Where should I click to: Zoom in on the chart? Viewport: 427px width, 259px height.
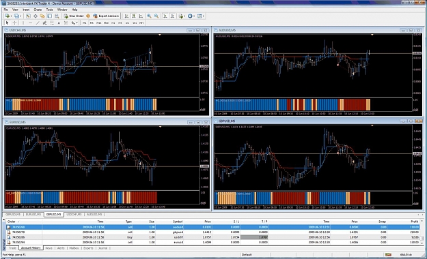(149, 16)
